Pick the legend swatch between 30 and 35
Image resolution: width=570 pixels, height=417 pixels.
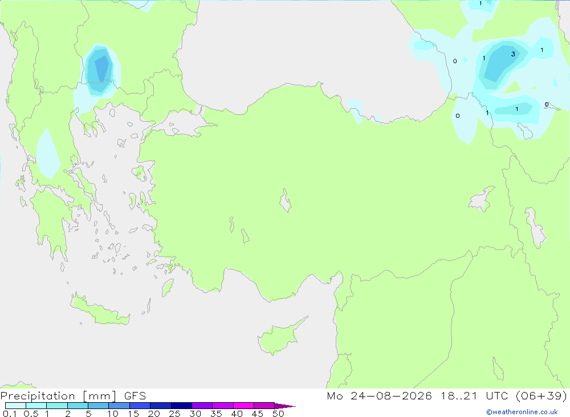(x=202, y=406)
